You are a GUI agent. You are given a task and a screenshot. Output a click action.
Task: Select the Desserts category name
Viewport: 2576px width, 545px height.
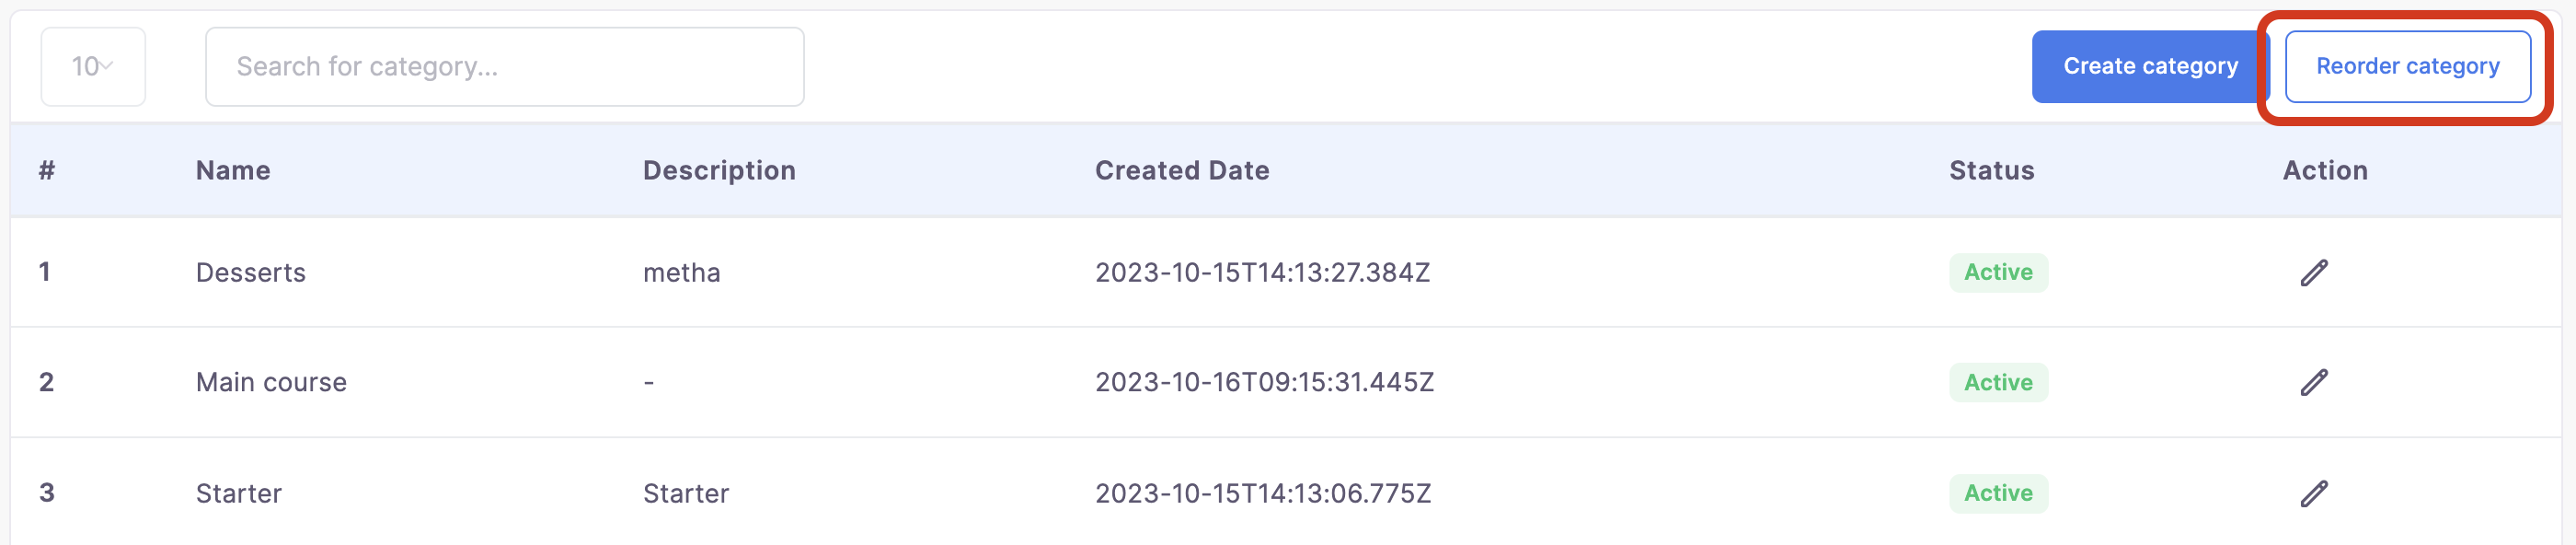pos(251,273)
